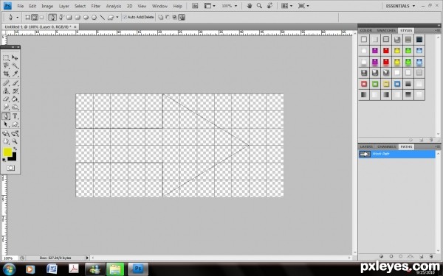Activate the 3D Rotate tool
The image size is (443, 276).
pos(6,133)
